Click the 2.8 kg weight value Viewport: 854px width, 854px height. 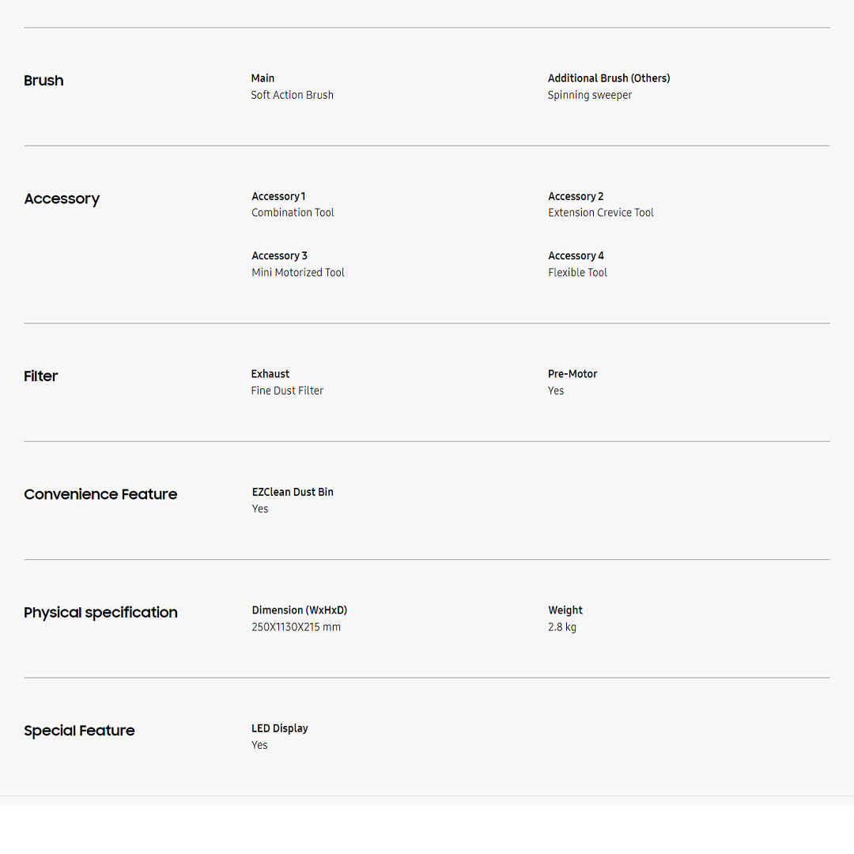click(561, 627)
